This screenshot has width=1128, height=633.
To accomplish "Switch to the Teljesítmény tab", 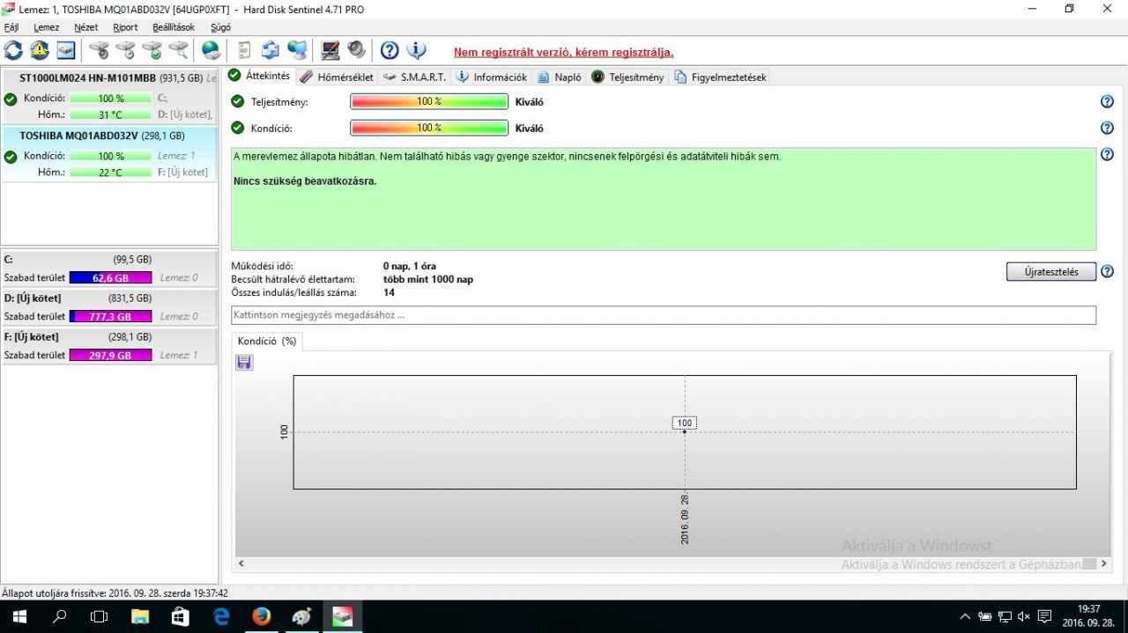I will pyautogui.click(x=628, y=77).
